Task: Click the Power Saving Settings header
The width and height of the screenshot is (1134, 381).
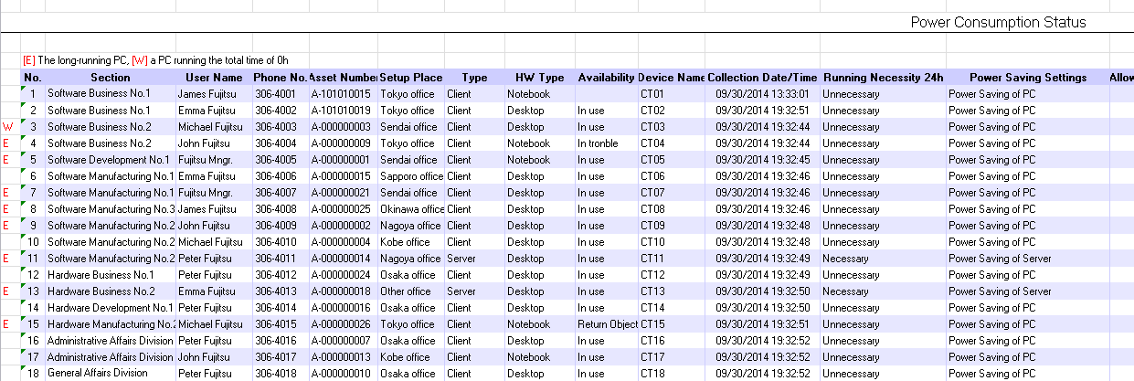Action: pos(1027,78)
